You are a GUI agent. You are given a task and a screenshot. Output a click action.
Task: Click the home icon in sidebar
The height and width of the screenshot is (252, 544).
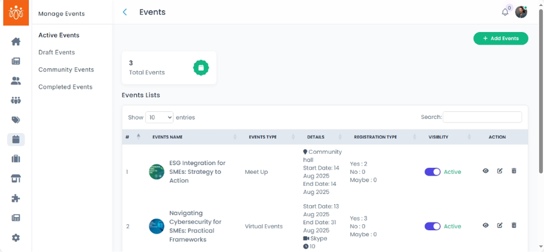pyautogui.click(x=16, y=41)
